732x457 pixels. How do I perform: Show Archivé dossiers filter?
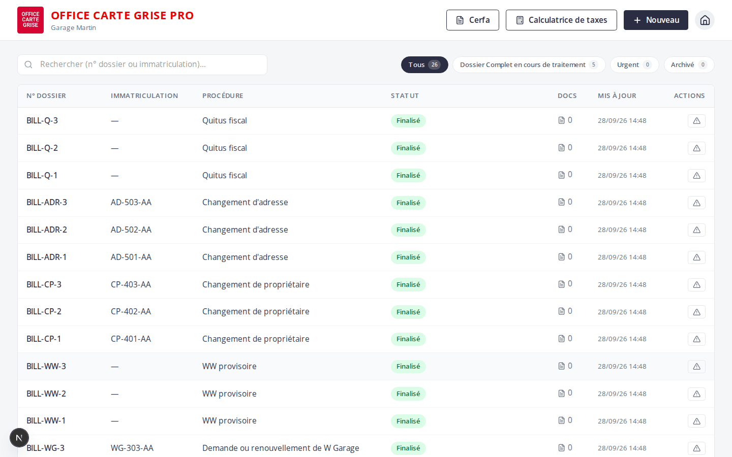pyautogui.click(x=689, y=64)
